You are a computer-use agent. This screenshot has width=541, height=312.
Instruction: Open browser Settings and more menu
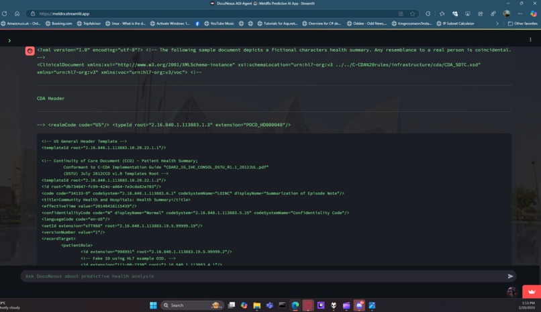(x=520, y=14)
